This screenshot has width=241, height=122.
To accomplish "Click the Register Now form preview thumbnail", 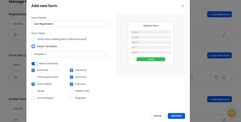I will [x=151, y=43].
